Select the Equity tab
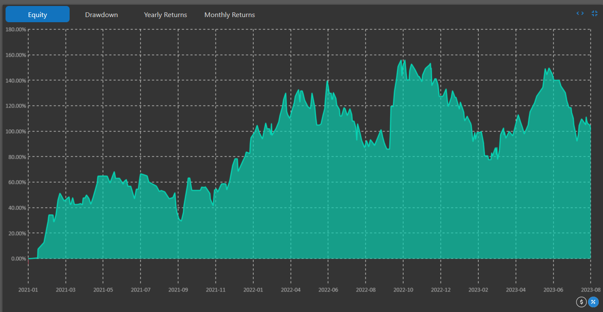 pyautogui.click(x=38, y=15)
